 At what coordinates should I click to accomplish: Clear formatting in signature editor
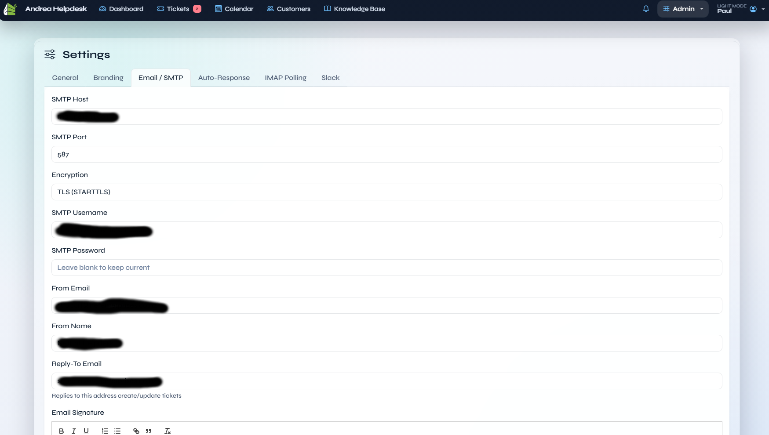(168, 431)
